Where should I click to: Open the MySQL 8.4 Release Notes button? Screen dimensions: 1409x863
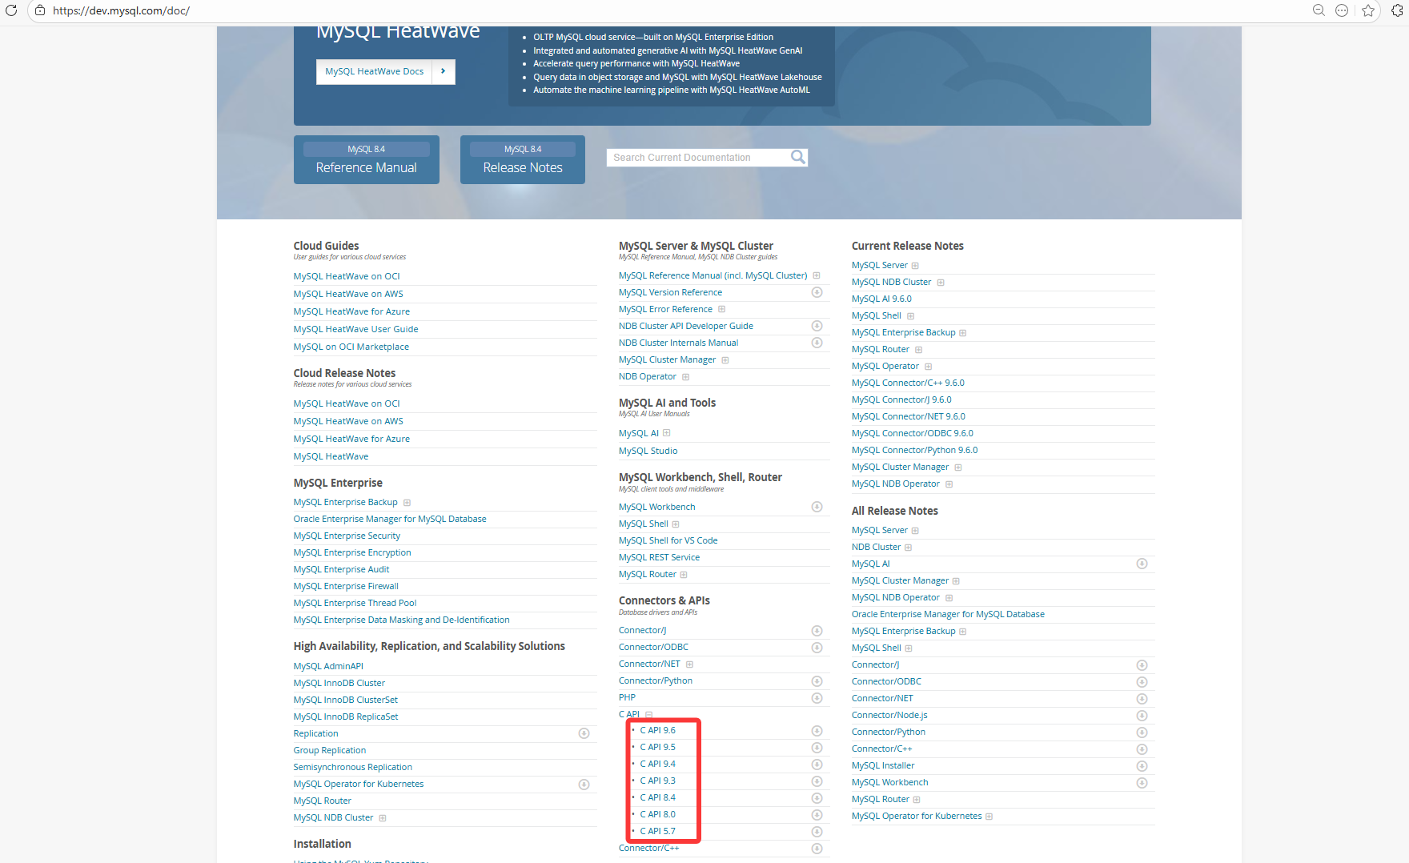pos(523,159)
